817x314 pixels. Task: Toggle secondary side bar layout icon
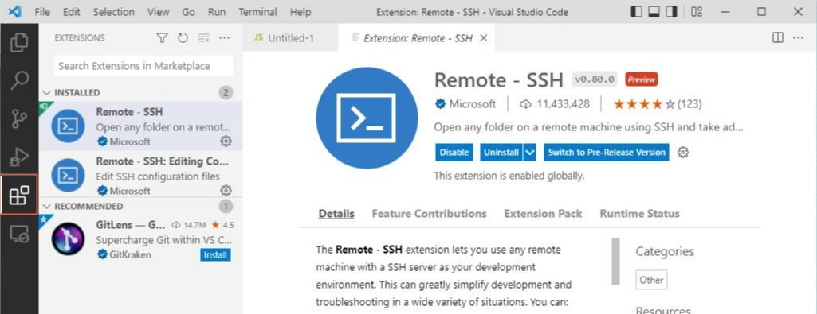pos(672,11)
